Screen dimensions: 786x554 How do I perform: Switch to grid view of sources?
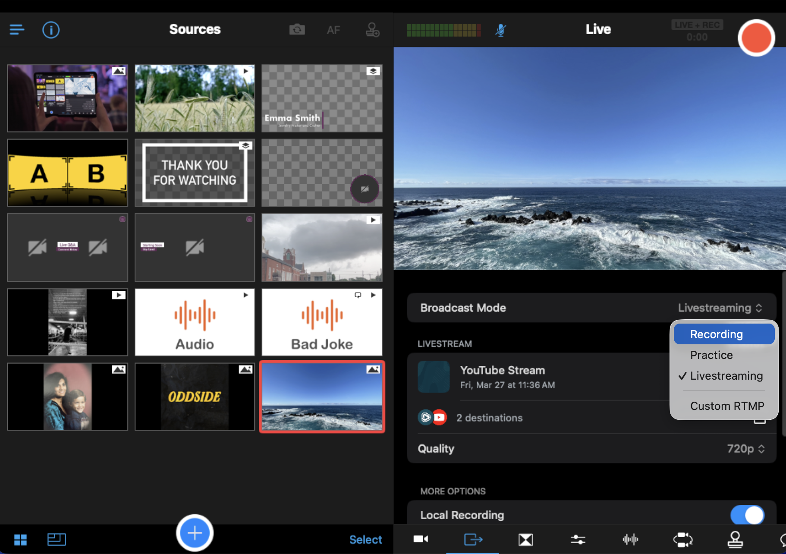pyautogui.click(x=20, y=539)
